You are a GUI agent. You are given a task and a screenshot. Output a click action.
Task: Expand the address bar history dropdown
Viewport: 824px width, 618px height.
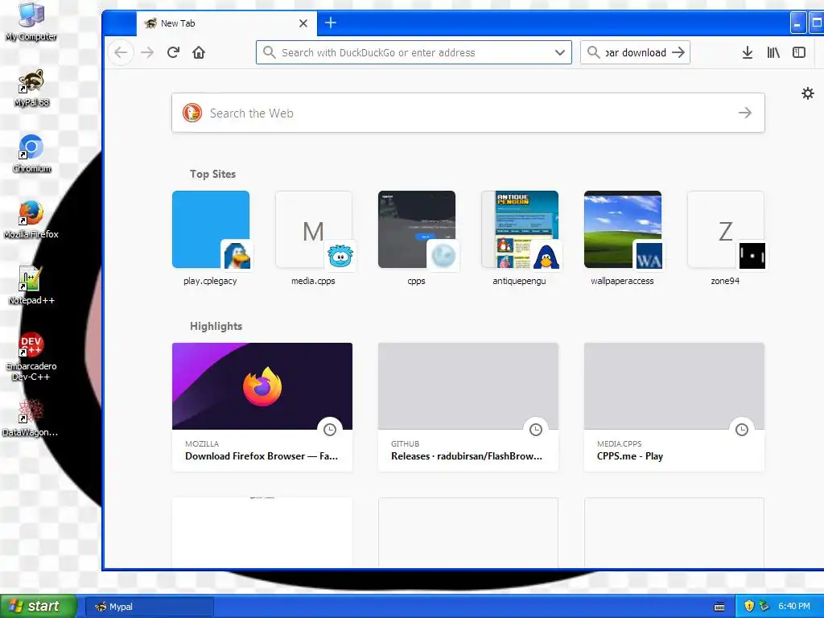[560, 52]
